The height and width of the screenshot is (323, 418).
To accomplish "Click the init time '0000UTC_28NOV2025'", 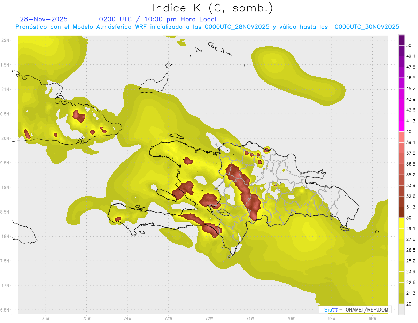I will (237, 27).
